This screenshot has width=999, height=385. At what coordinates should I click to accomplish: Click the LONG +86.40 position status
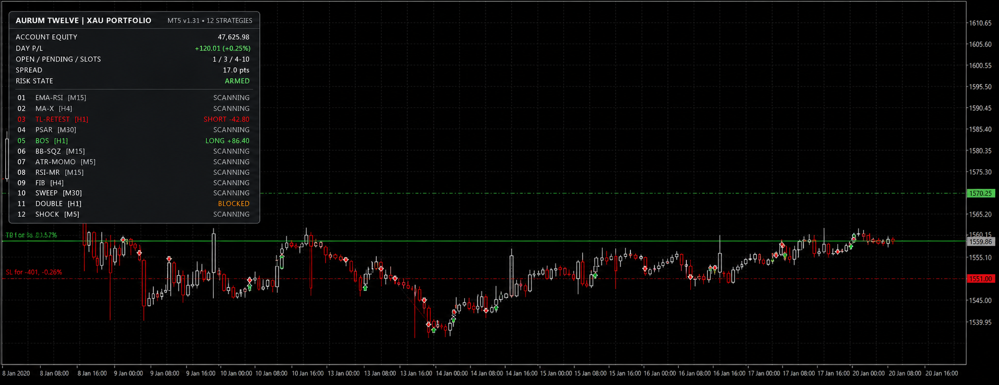click(x=228, y=141)
